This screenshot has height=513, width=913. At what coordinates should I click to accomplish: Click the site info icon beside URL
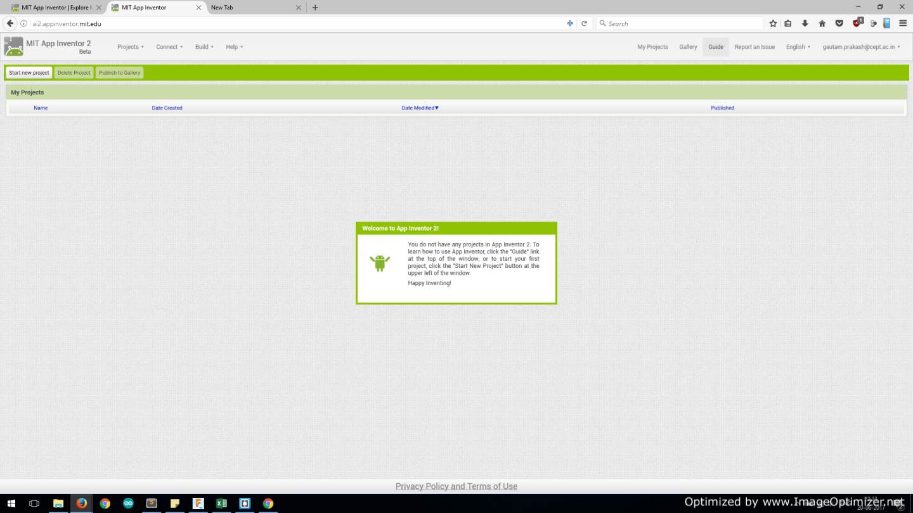coord(24,23)
